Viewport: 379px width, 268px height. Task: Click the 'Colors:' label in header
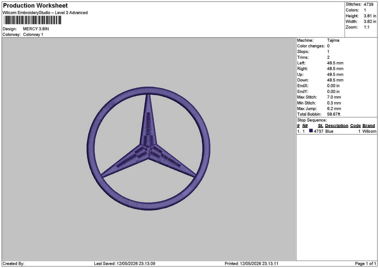352,10
